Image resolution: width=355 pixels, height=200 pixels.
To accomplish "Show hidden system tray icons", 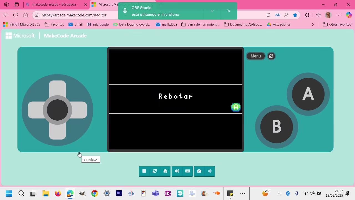I will click(x=279, y=193).
